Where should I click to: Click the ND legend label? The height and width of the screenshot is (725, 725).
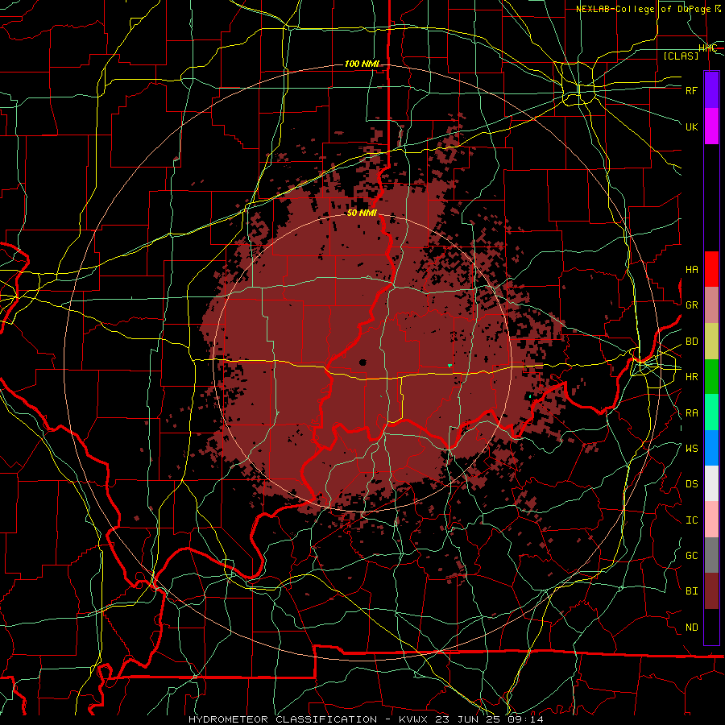(691, 628)
